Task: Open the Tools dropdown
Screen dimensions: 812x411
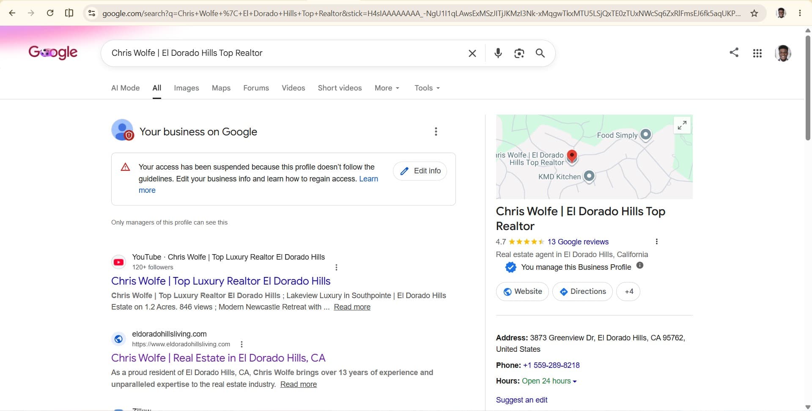Action: (427, 88)
